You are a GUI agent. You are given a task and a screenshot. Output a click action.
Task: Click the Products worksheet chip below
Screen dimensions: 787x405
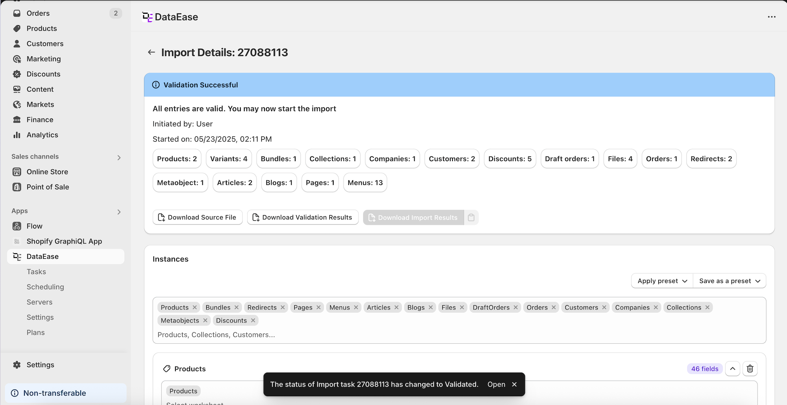(x=183, y=391)
